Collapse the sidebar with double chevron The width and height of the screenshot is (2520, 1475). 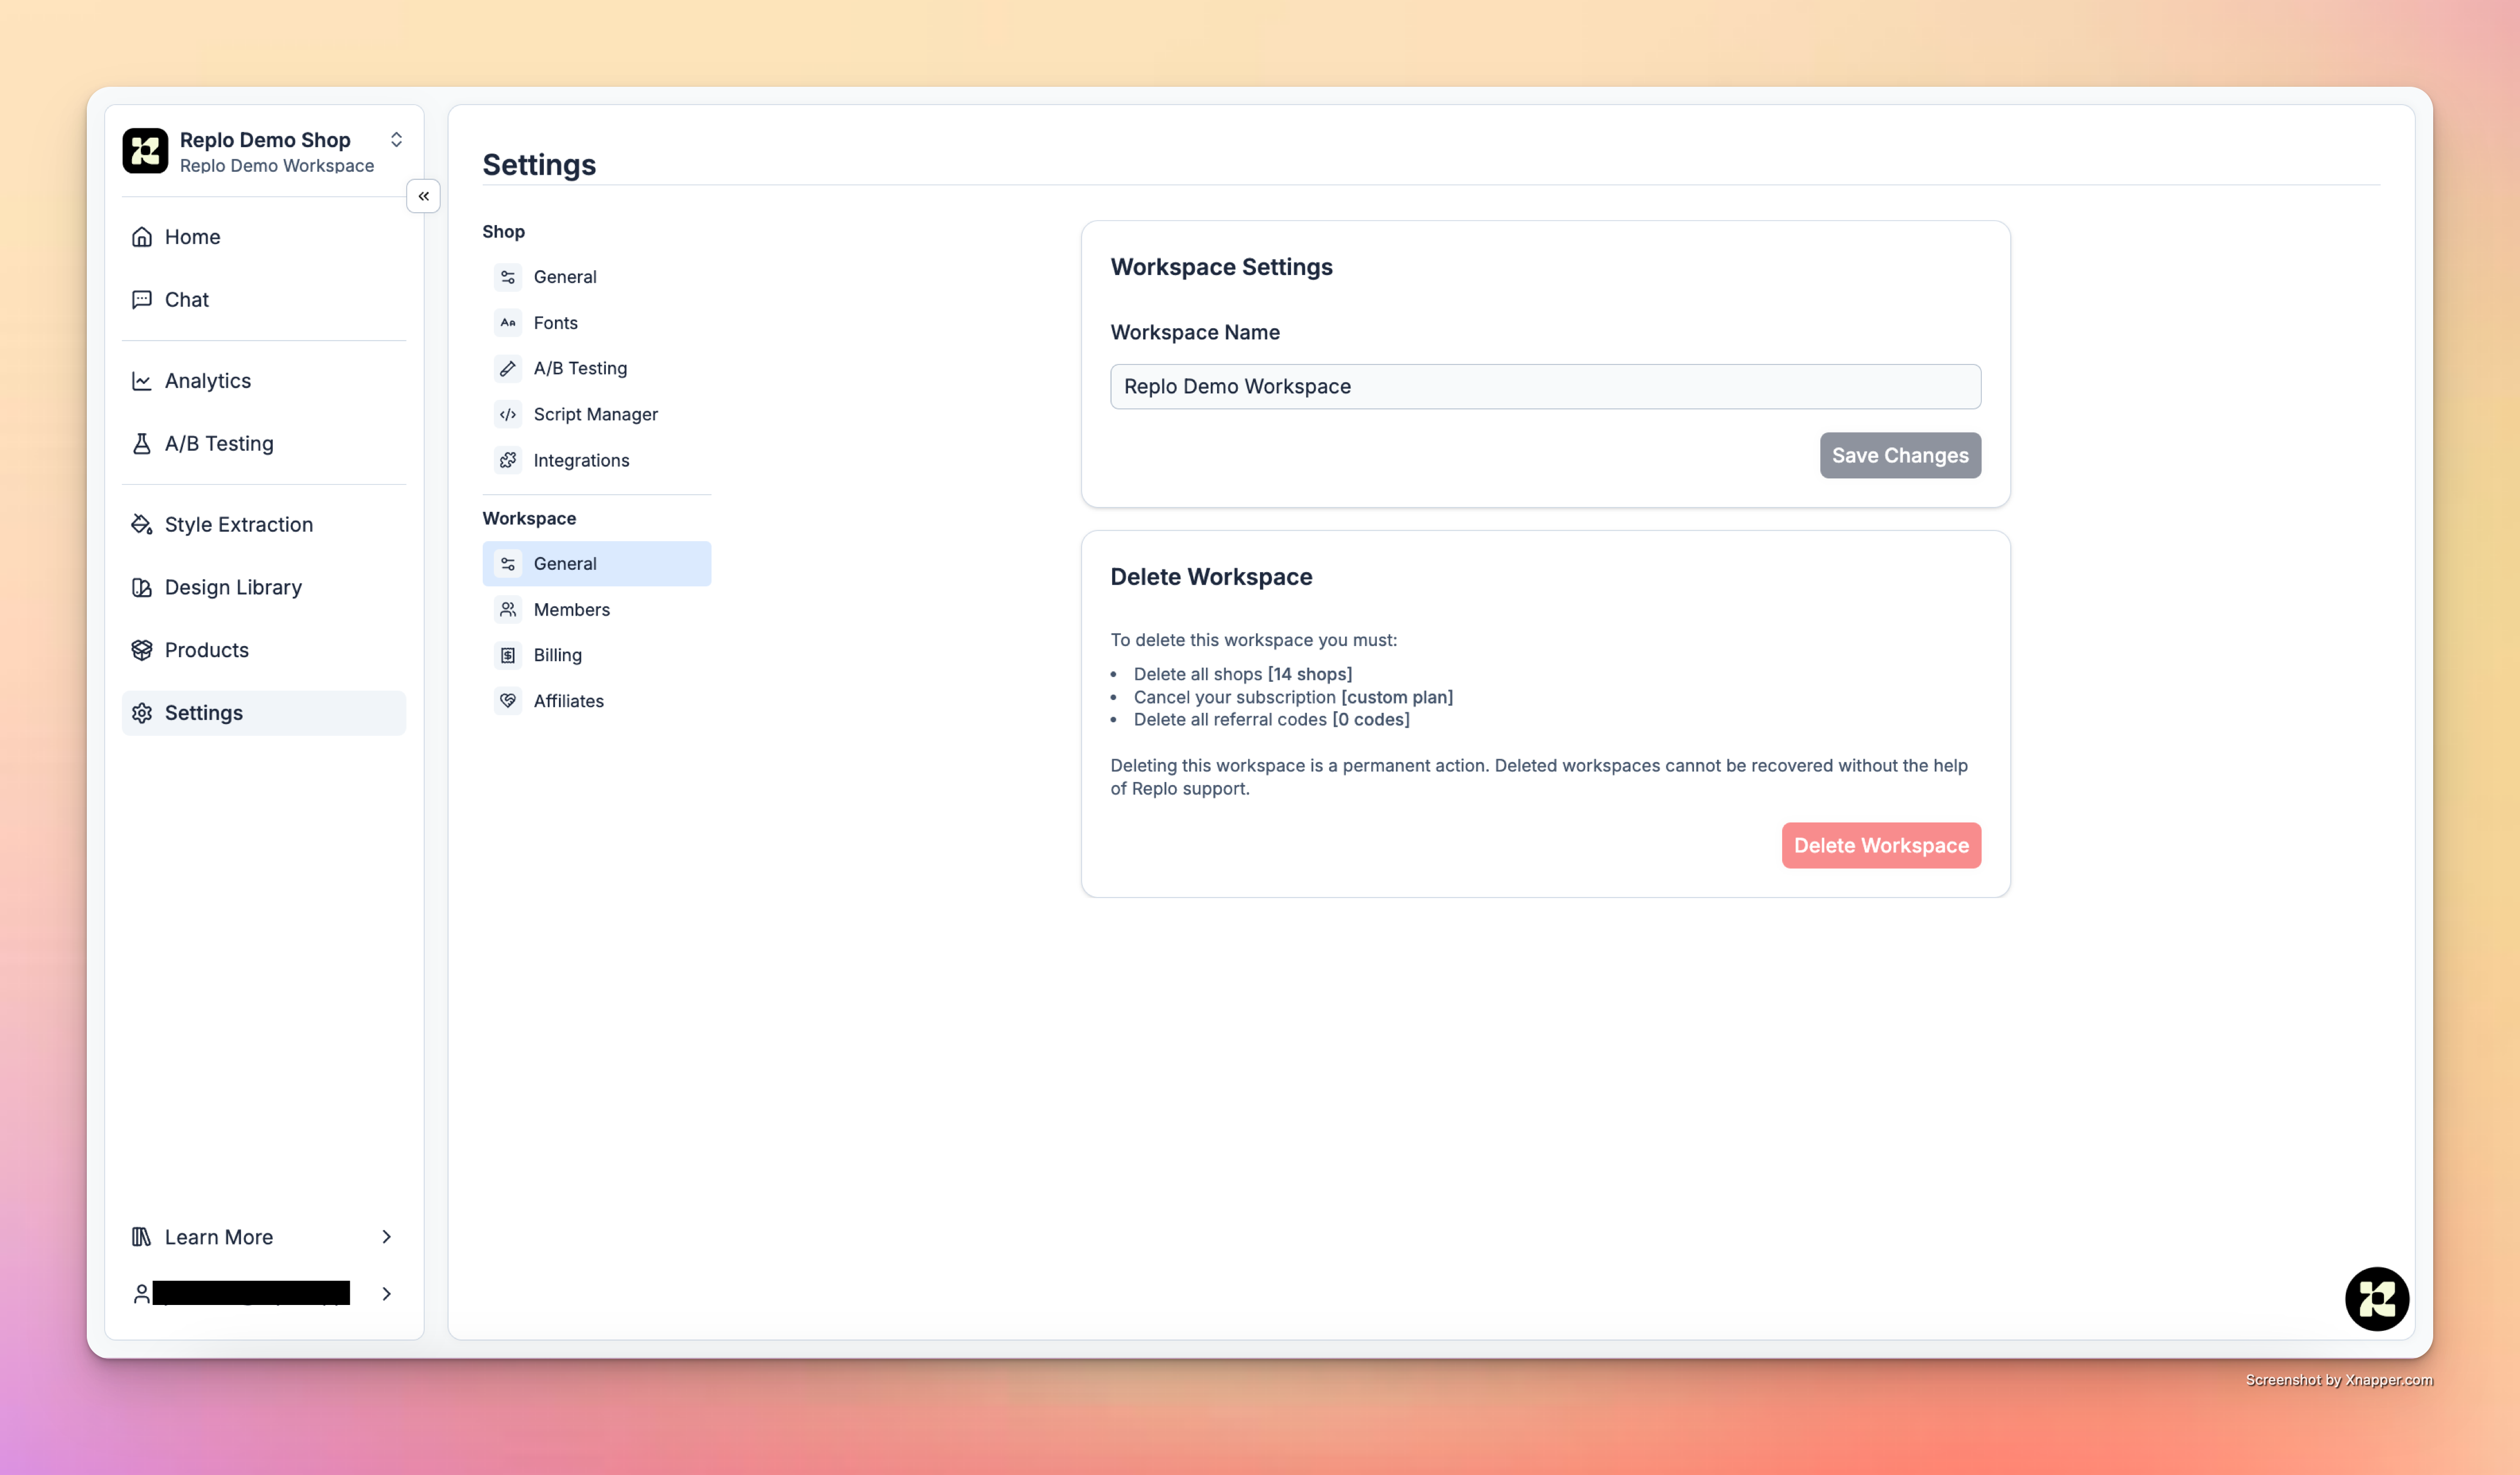(423, 197)
